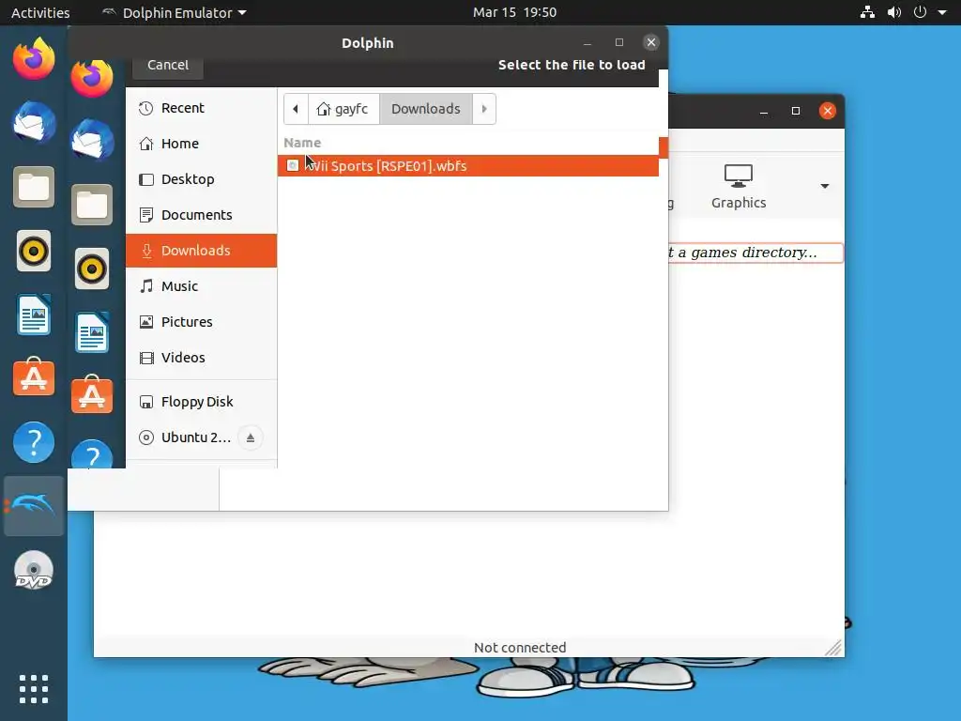The height and width of the screenshot is (721, 961).
Task: Select Wii Sports [RSPE01].wbfs file
Action: click(468, 166)
